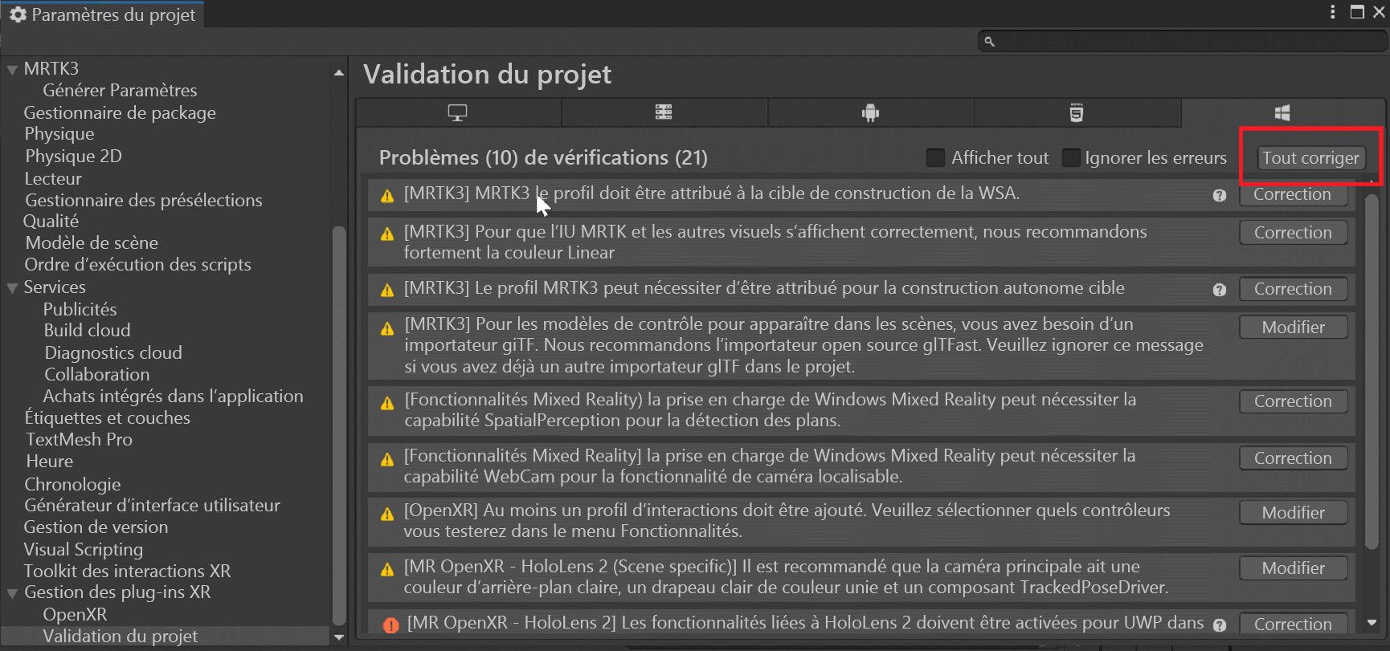The width and height of the screenshot is (1390, 651).
Task: Select the Qualité settings category
Action: click(x=51, y=221)
